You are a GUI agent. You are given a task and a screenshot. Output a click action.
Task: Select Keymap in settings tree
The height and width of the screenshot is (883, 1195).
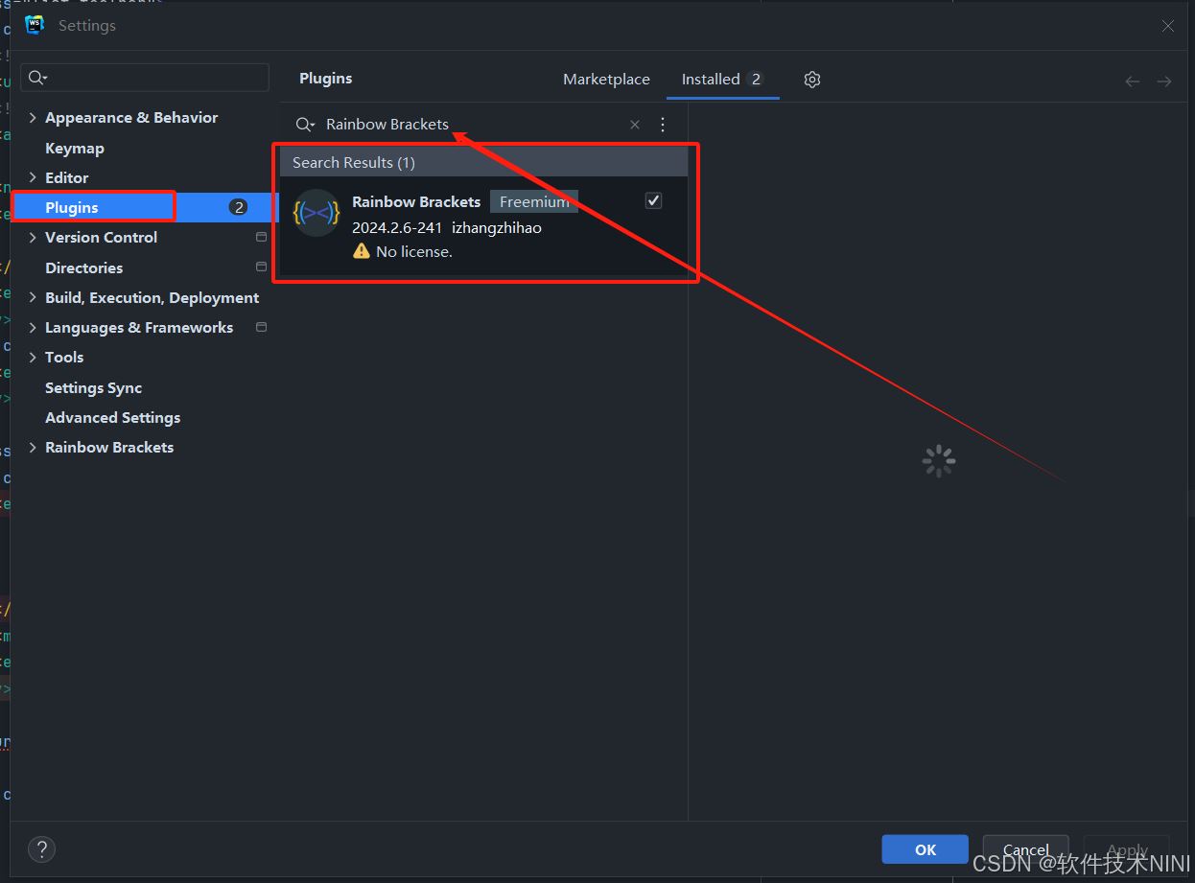click(x=75, y=148)
